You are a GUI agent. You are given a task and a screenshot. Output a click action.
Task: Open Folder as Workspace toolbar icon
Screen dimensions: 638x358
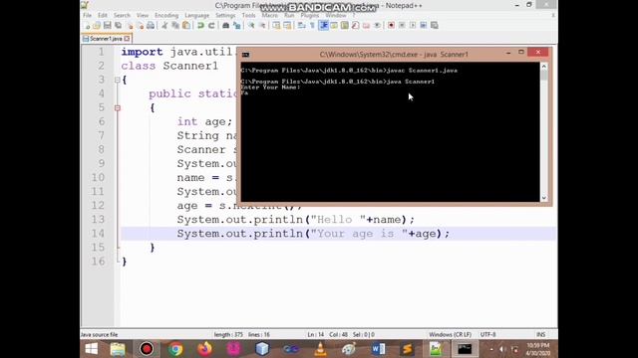[x=366, y=26]
